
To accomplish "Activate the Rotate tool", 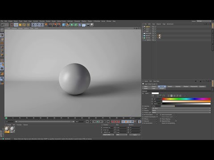I will tap(24, 25).
